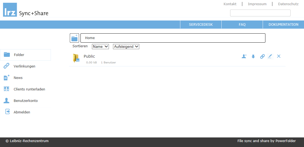Click the yellow Public folder icon
Viewport: 304px width, 147px height.
pos(76,58)
